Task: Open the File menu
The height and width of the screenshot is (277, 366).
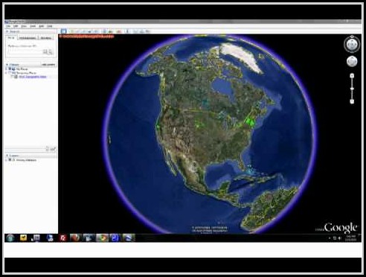Action: point(8,26)
